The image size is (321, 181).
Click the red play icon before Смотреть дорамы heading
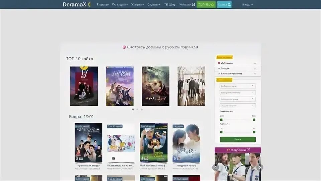(x=124, y=47)
